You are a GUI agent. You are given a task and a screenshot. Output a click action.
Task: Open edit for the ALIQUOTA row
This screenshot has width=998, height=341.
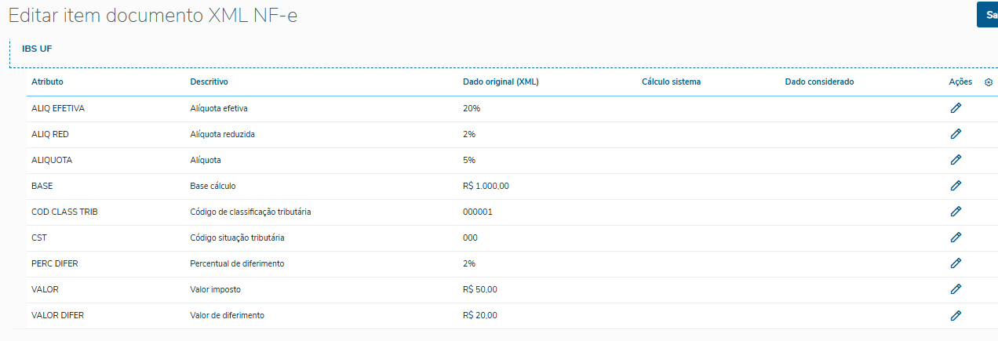[956, 160]
